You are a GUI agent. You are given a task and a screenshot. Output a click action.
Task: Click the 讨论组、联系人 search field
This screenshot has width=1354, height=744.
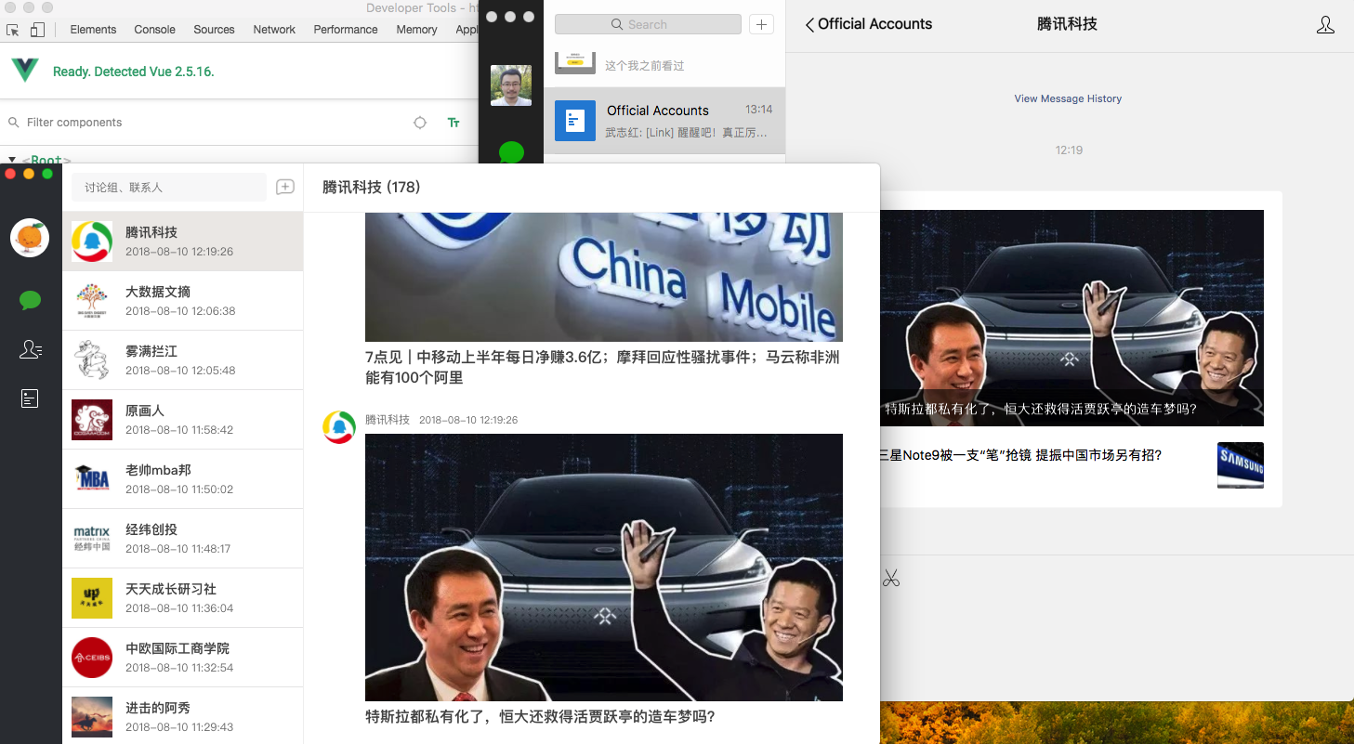click(x=169, y=187)
